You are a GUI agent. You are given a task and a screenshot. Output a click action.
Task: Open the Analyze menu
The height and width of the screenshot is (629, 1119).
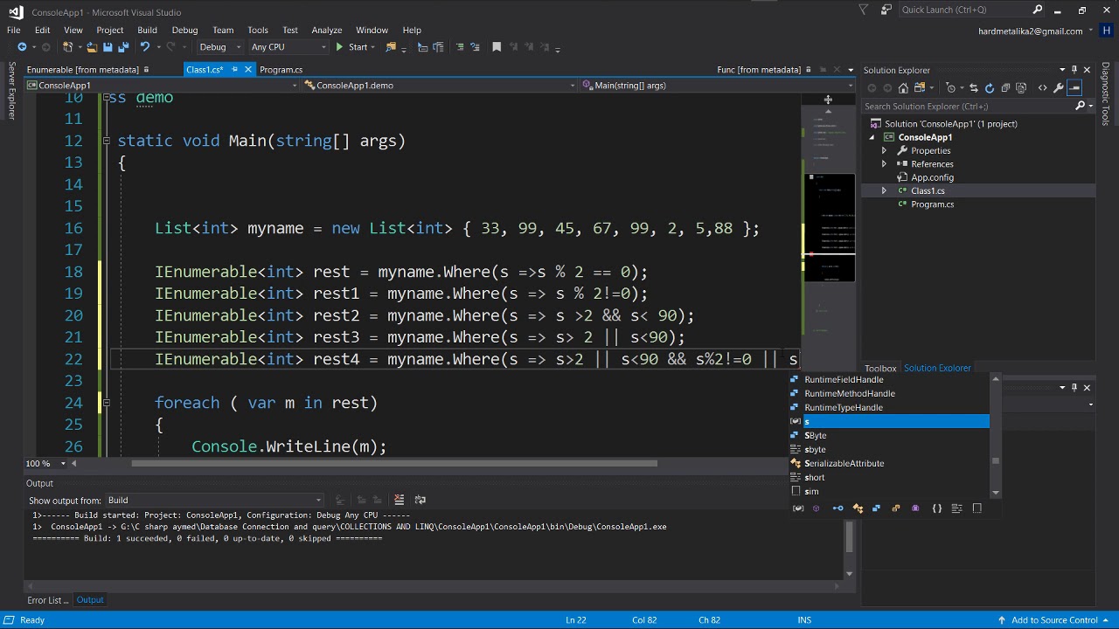327,30
